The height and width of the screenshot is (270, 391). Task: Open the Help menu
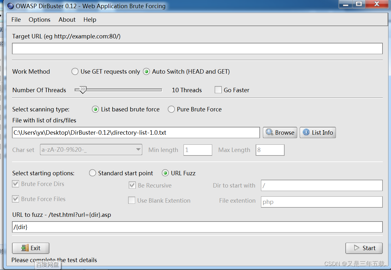tap(90, 20)
